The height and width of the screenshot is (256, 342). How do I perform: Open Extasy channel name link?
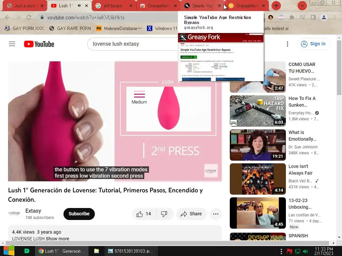[x=33, y=211]
